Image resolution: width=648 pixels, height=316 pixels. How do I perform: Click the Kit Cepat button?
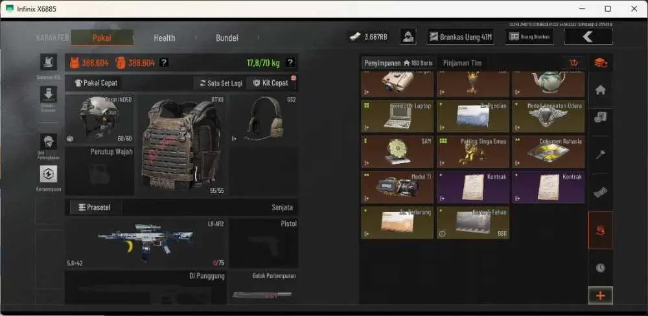(271, 83)
